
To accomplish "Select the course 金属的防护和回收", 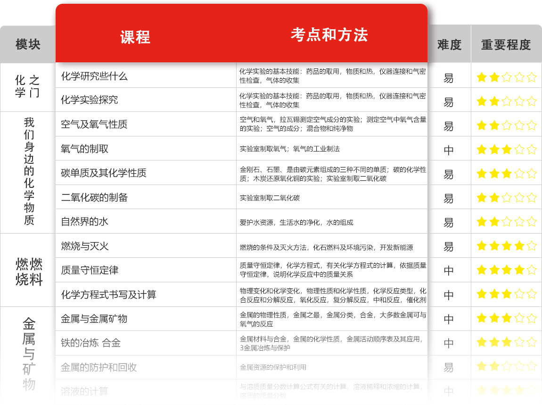I will (x=99, y=367).
